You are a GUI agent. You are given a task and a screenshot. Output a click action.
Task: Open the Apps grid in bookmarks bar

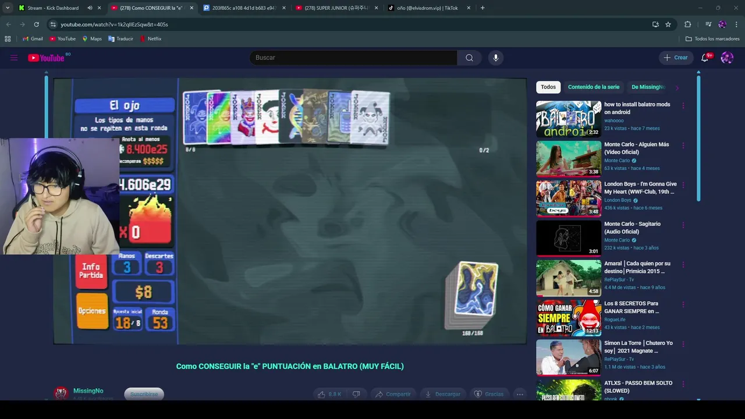pos(8,39)
